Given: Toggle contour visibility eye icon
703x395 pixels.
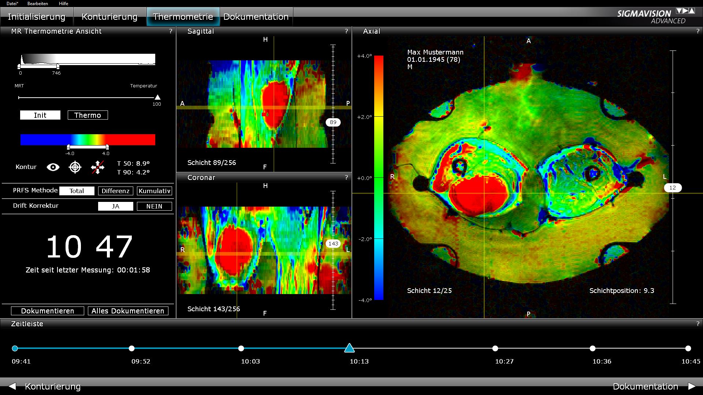Looking at the screenshot, I should pos(53,168).
